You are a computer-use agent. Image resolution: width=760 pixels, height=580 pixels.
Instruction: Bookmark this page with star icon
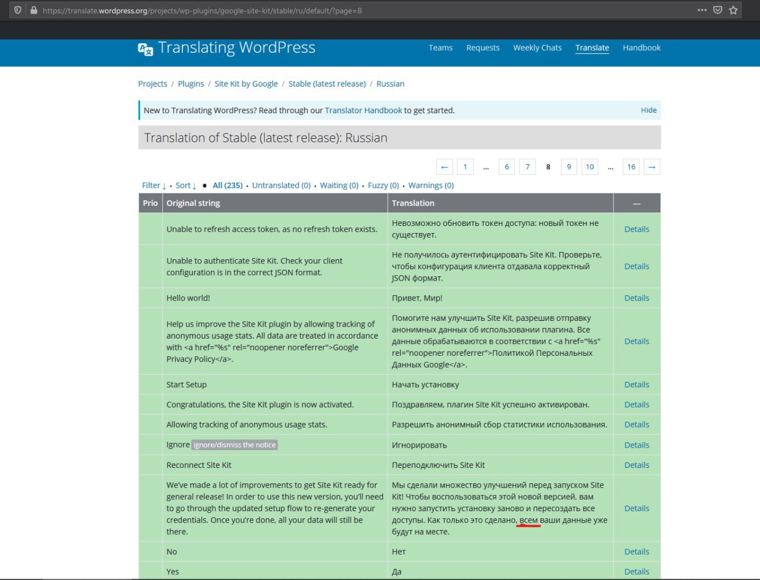click(x=733, y=10)
